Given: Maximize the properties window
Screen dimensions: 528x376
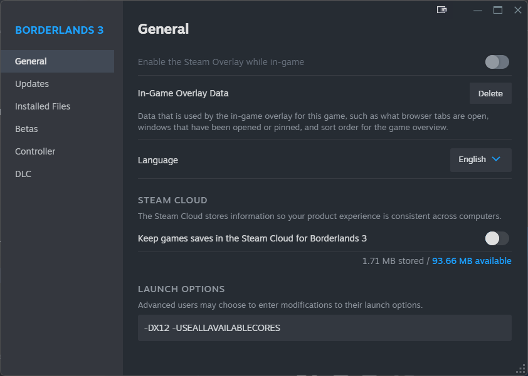Looking at the screenshot, I should [498, 10].
